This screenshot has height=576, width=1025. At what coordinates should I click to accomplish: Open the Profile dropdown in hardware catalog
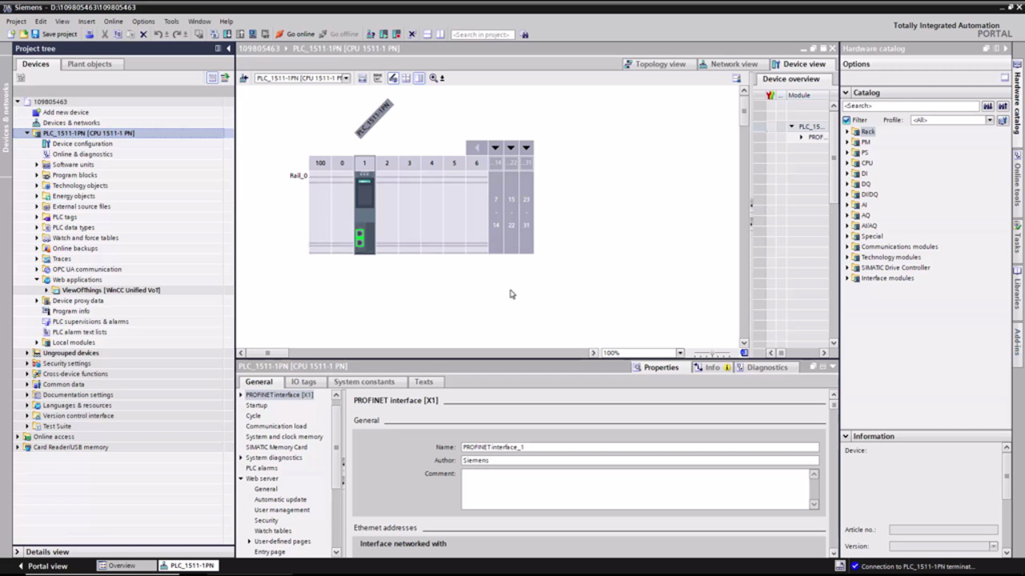coord(990,120)
